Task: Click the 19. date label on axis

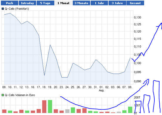Action: 50,87
